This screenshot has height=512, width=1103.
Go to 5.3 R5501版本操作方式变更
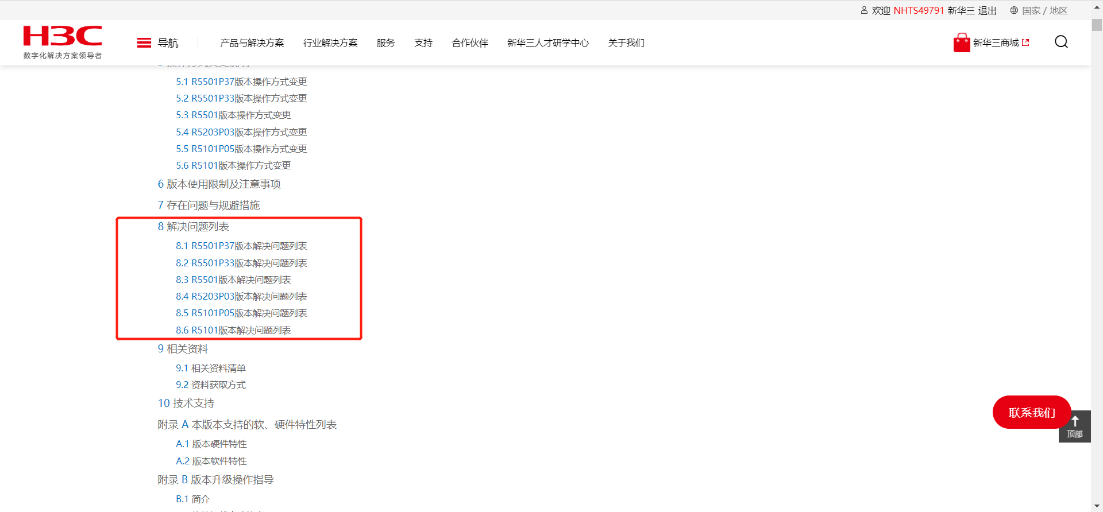click(x=233, y=115)
